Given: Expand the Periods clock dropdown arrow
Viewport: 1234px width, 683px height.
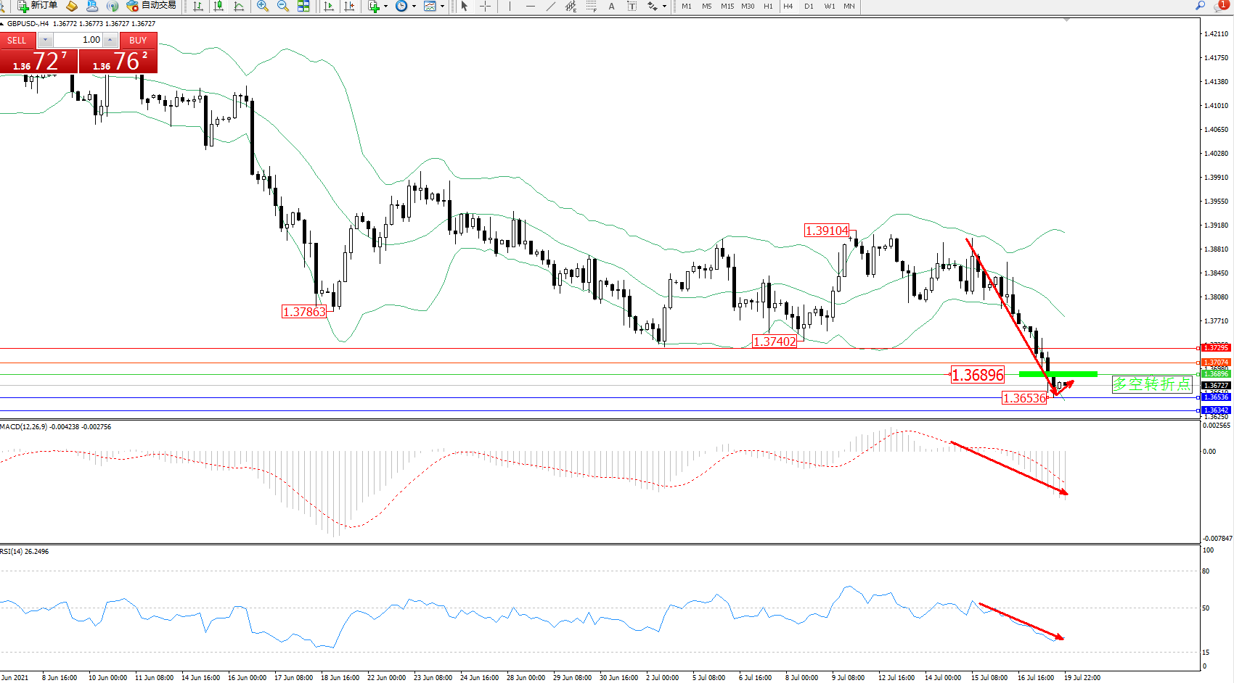Looking at the screenshot, I should (414, 6).
